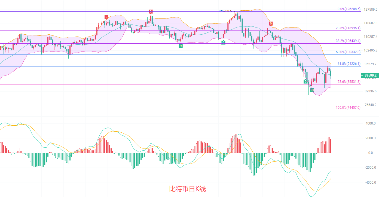Select the -4000.0 MACD axis label
This screenshot has width=379, height=197.
[370, 183]
